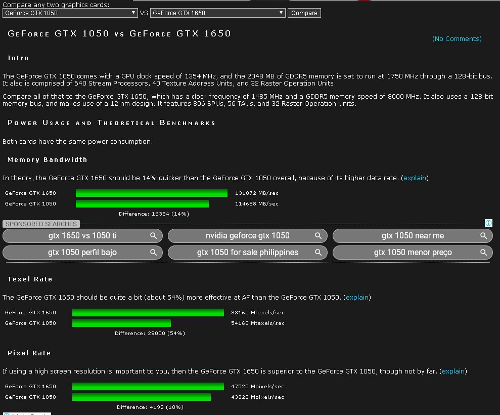This screenshot has height=415, width=500.
Task: Click GeForce GTX 1050 vs GeForce GTX 1650 title
Action: (119, 33)
